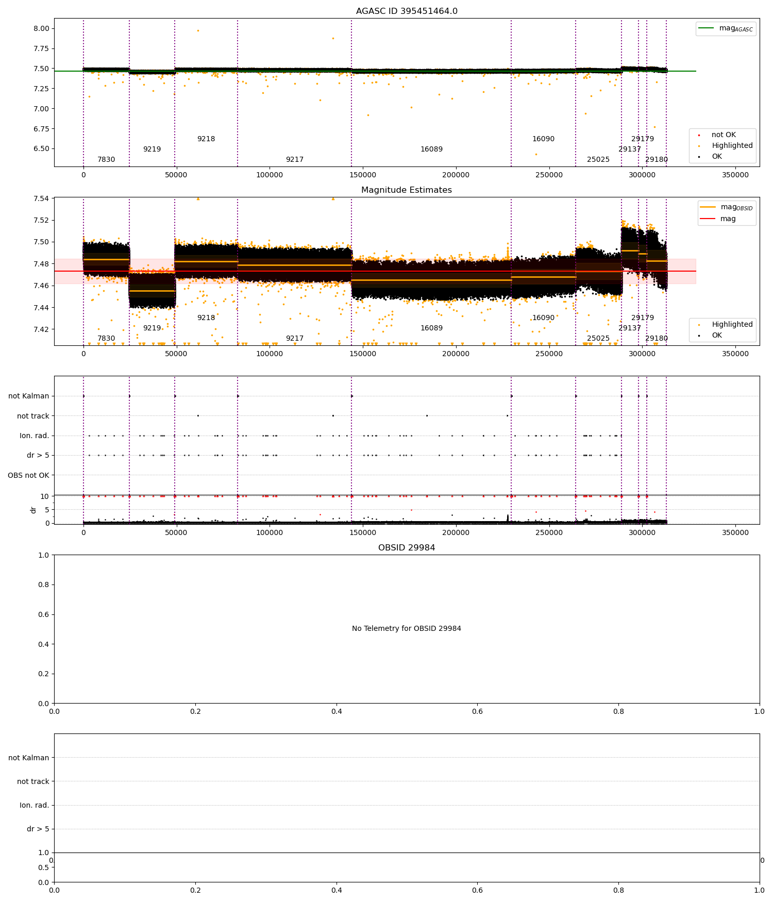
Task: Click the "OBSID 29984" panel title
Action: (x=407, y=548)
